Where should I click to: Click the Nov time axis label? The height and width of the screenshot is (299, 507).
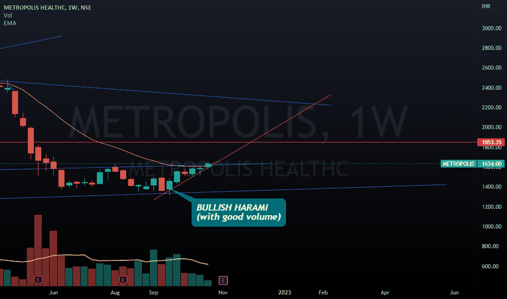coord(223,292)
